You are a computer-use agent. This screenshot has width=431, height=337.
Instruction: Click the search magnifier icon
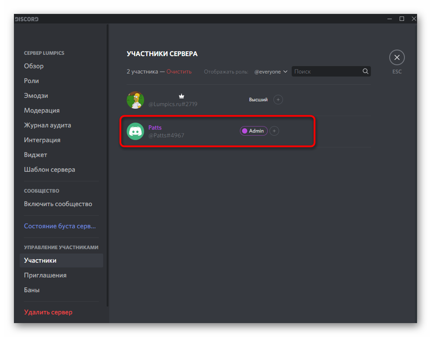365,71
